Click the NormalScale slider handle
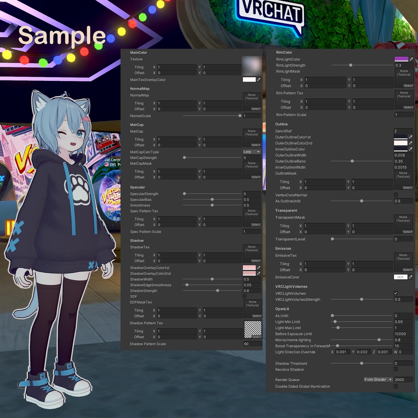418x418 pixels. click(x=240, y=116)
